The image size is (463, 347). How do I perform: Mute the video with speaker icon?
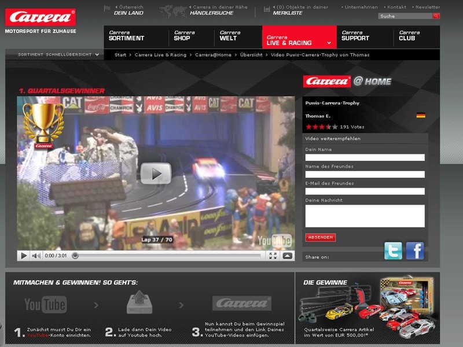[x=36, y=256]
